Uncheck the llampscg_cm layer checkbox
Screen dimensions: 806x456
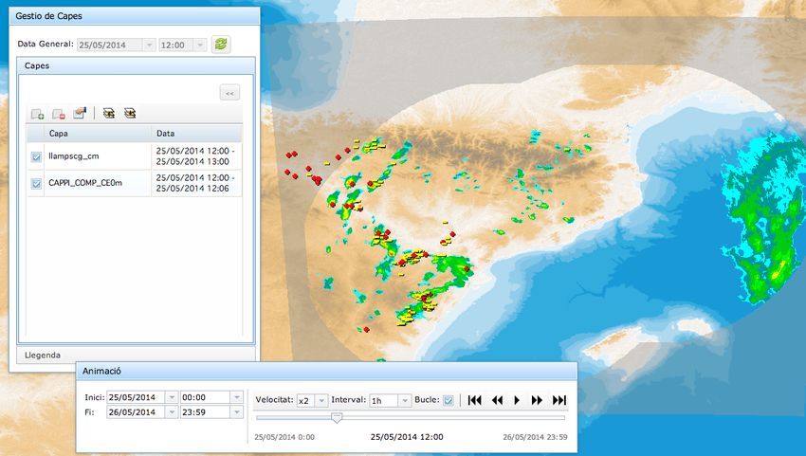[36, 156]
